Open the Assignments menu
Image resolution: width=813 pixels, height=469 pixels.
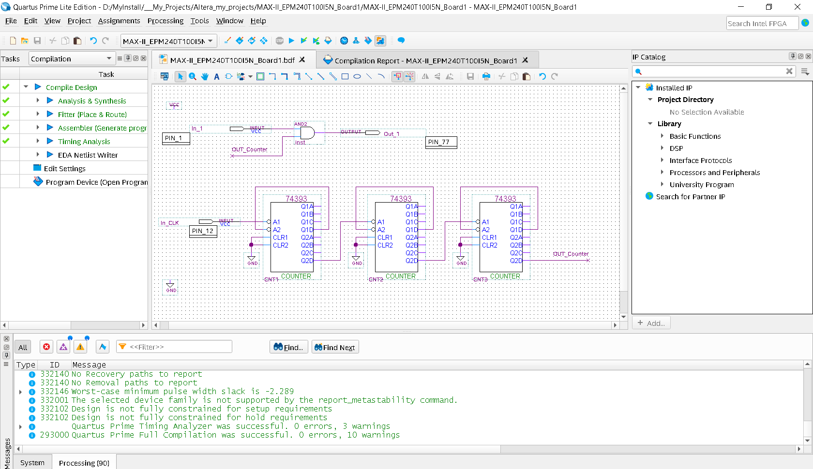[x=119, y=21]
